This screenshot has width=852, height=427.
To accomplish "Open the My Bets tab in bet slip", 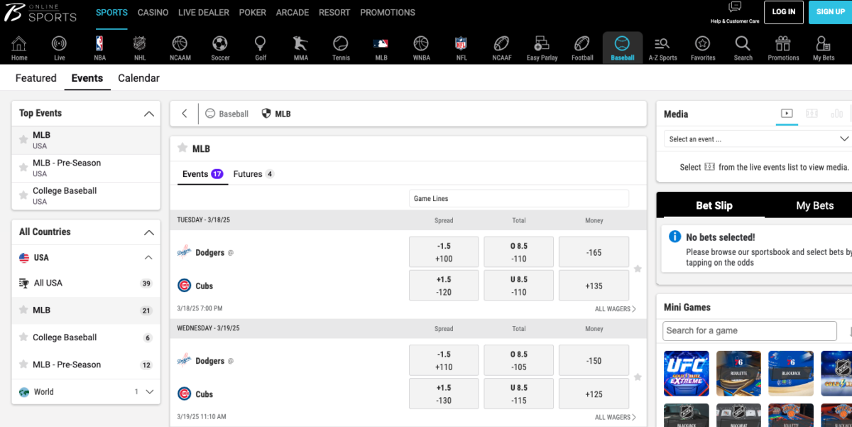I will click(x=814, y=205).
